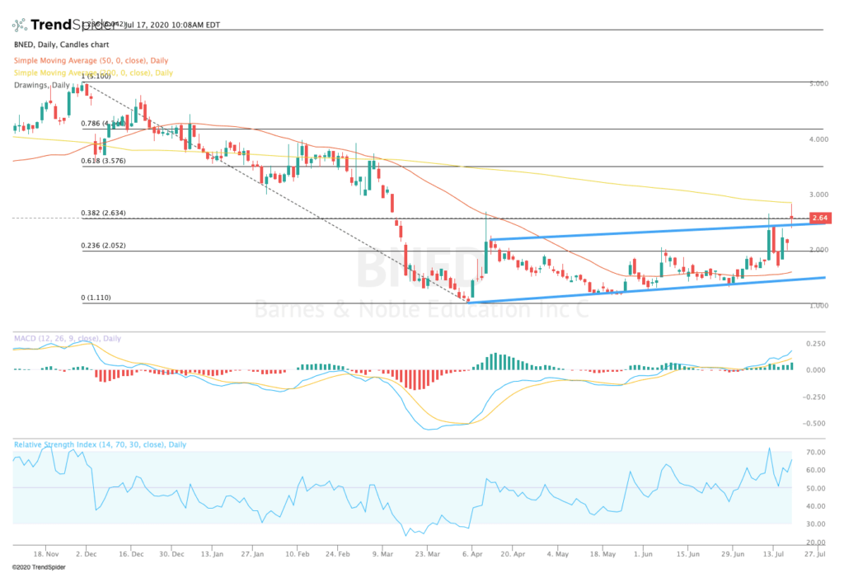Click the '13. Jan' date on the time axis
844x573 pixels.
click(x=212, y=553)
